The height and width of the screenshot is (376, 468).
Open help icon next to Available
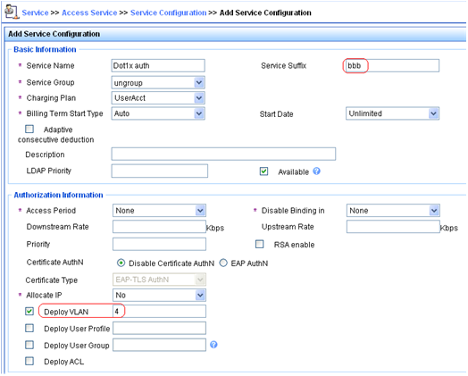click(317, 171)
